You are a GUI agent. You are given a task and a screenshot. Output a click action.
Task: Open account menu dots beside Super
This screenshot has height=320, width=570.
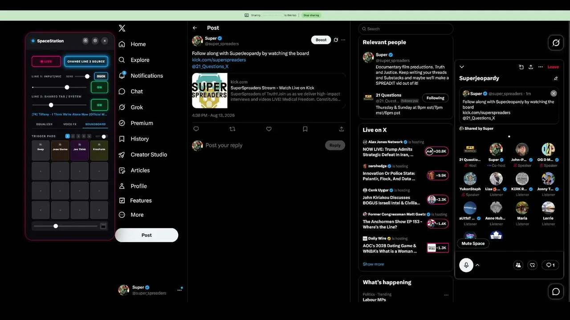point(179,290)
